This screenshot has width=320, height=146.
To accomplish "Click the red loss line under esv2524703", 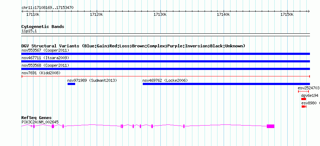I will click(x=303, y=91).
